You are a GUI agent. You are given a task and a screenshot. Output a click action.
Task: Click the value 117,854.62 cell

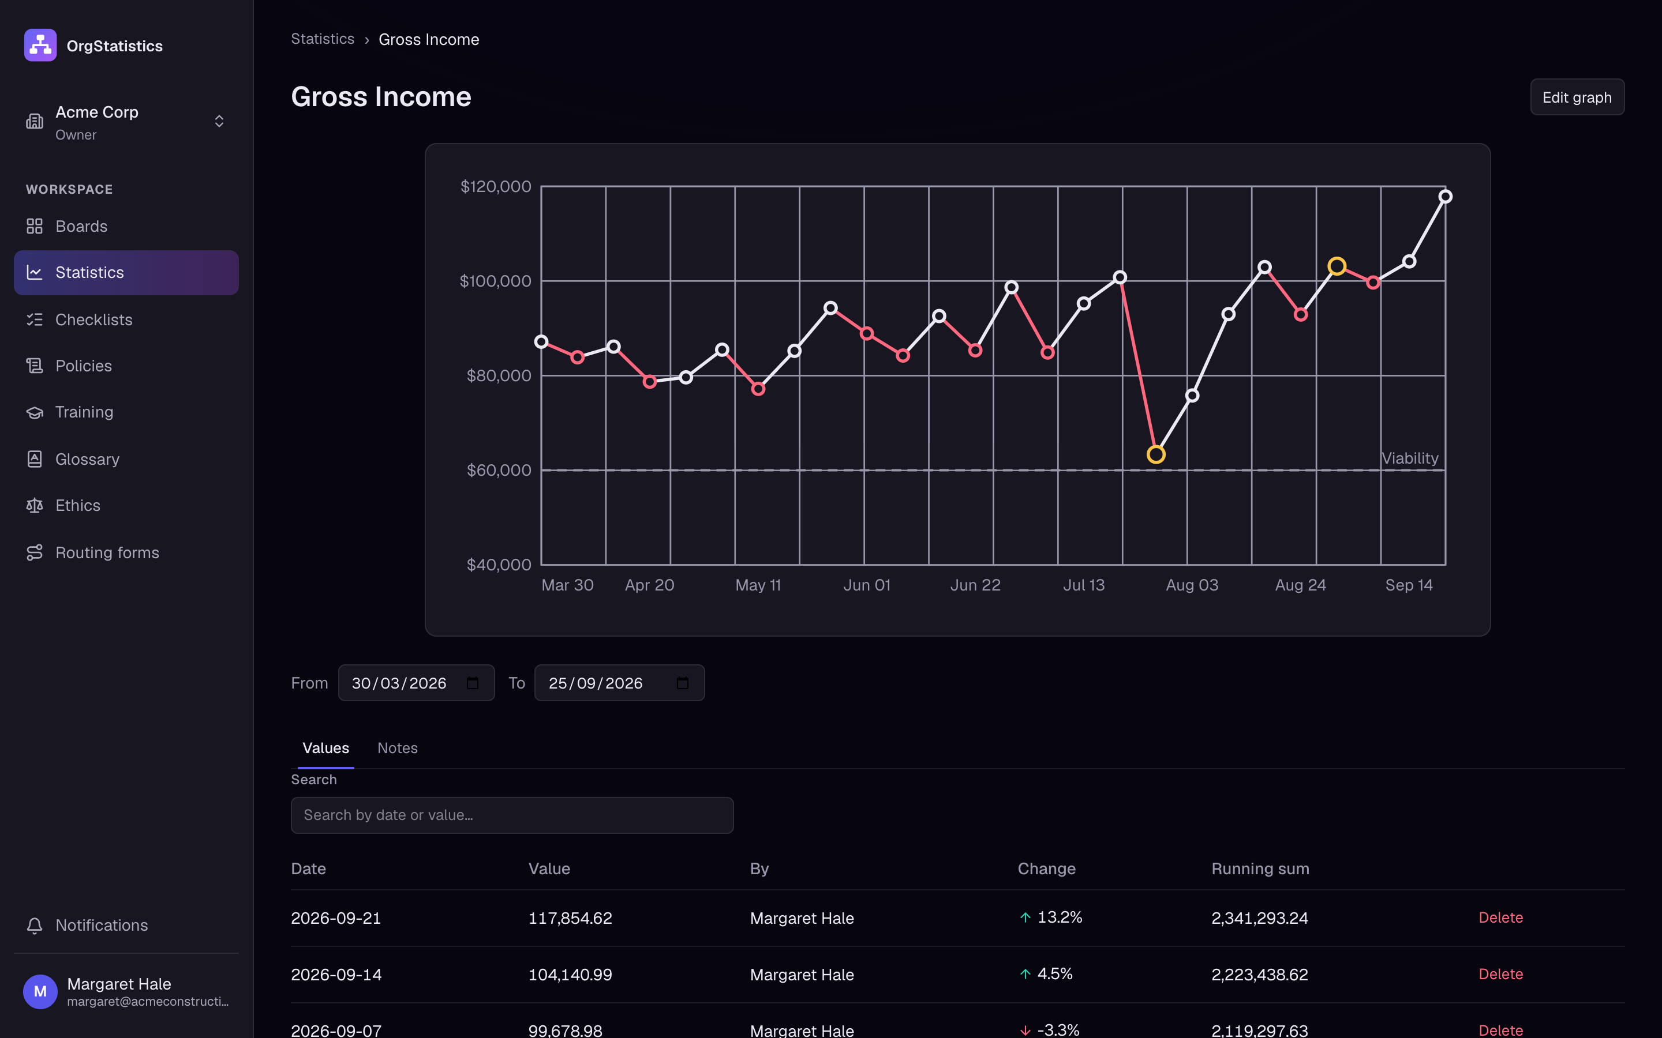[570, 918]
